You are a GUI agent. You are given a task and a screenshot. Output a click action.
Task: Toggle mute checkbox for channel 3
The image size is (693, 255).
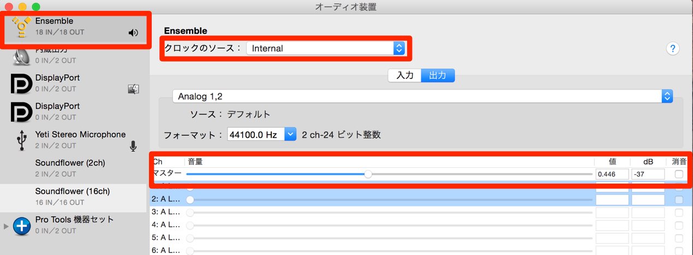679,212
